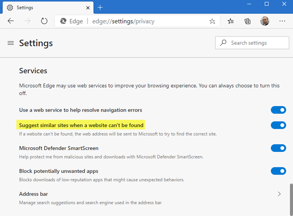Close the Settings tab
The image size is (293, 216).
pos(88,8)
